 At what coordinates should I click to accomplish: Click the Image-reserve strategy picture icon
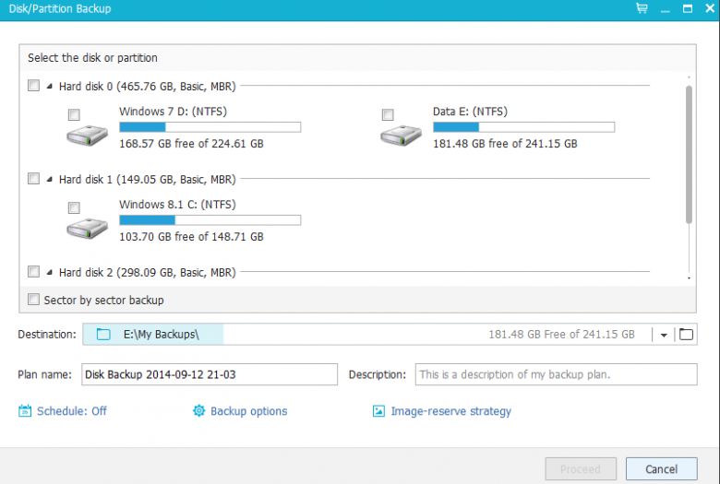tap(378, 411)
